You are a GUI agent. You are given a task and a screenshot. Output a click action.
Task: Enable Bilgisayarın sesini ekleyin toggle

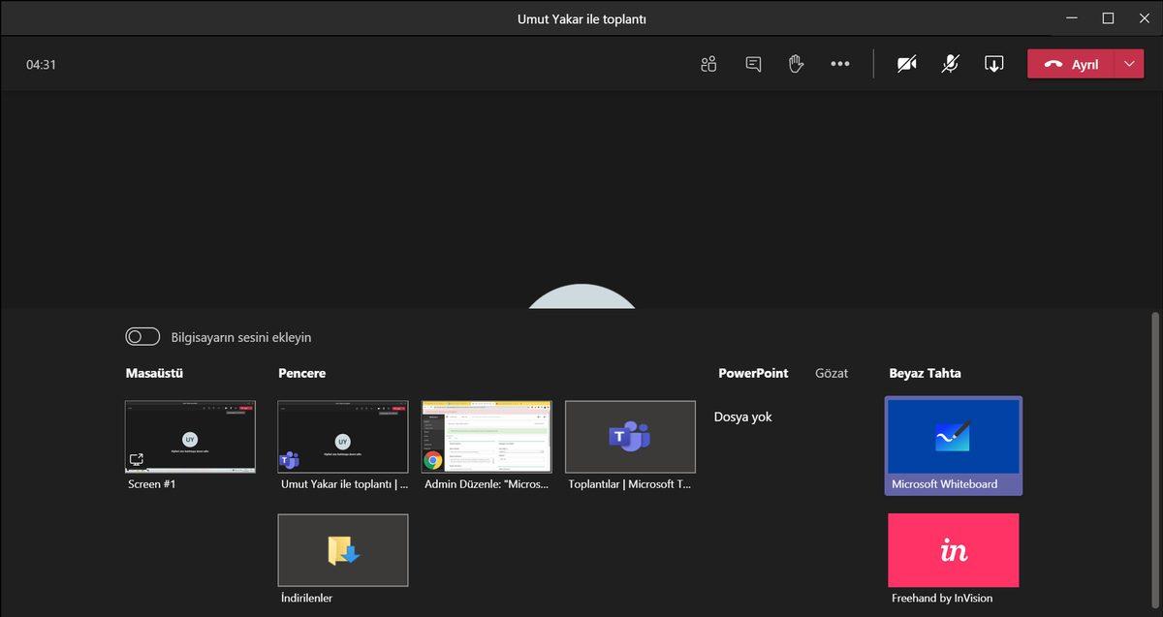[142, 336]
